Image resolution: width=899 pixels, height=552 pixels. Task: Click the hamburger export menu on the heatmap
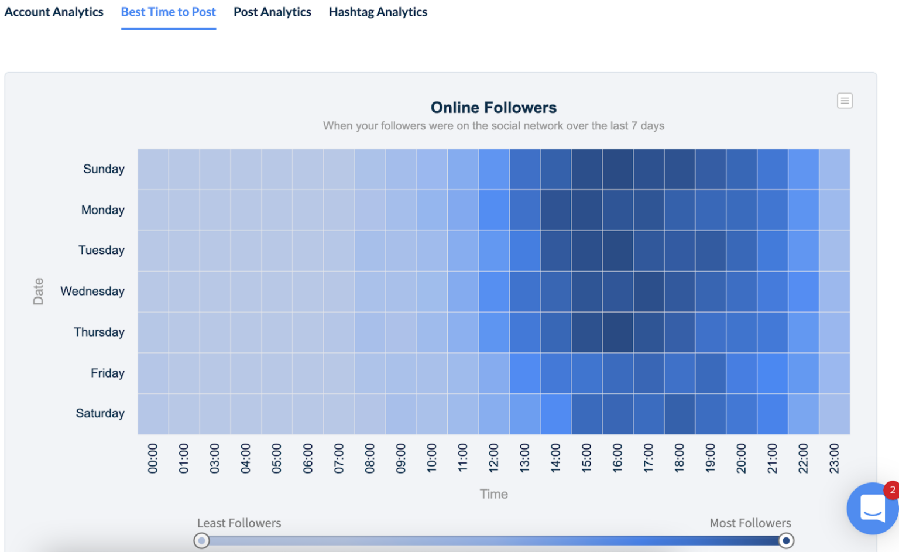click(845, 100)
